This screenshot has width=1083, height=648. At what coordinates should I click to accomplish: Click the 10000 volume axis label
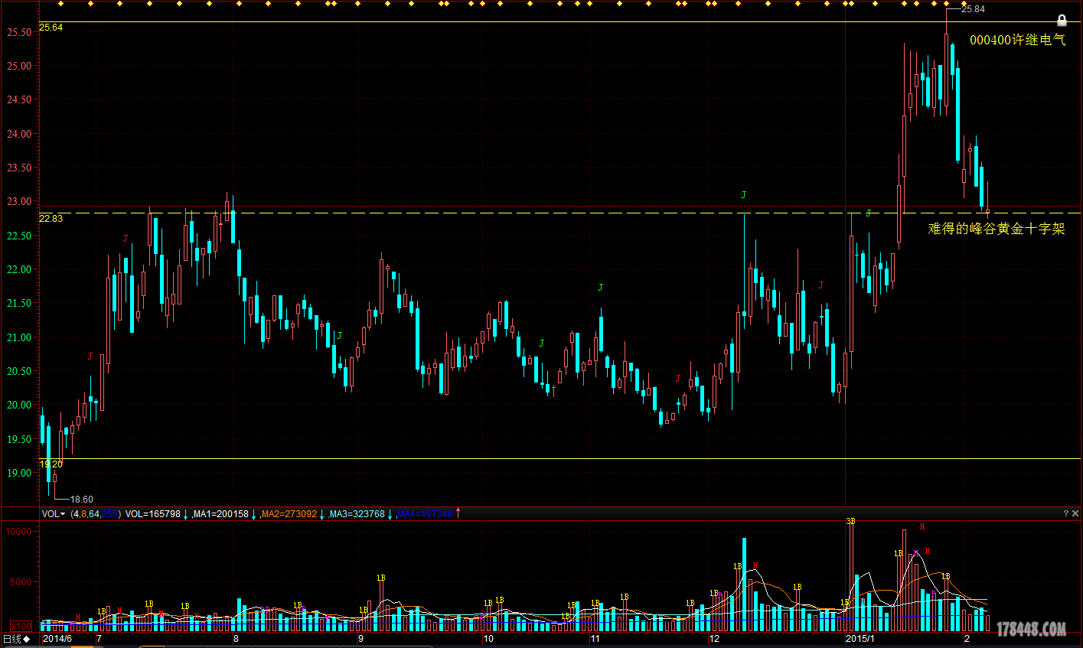(x=19, y=532)
